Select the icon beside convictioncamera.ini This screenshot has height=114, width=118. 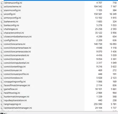pyautogui.click(x=2, y=44)
